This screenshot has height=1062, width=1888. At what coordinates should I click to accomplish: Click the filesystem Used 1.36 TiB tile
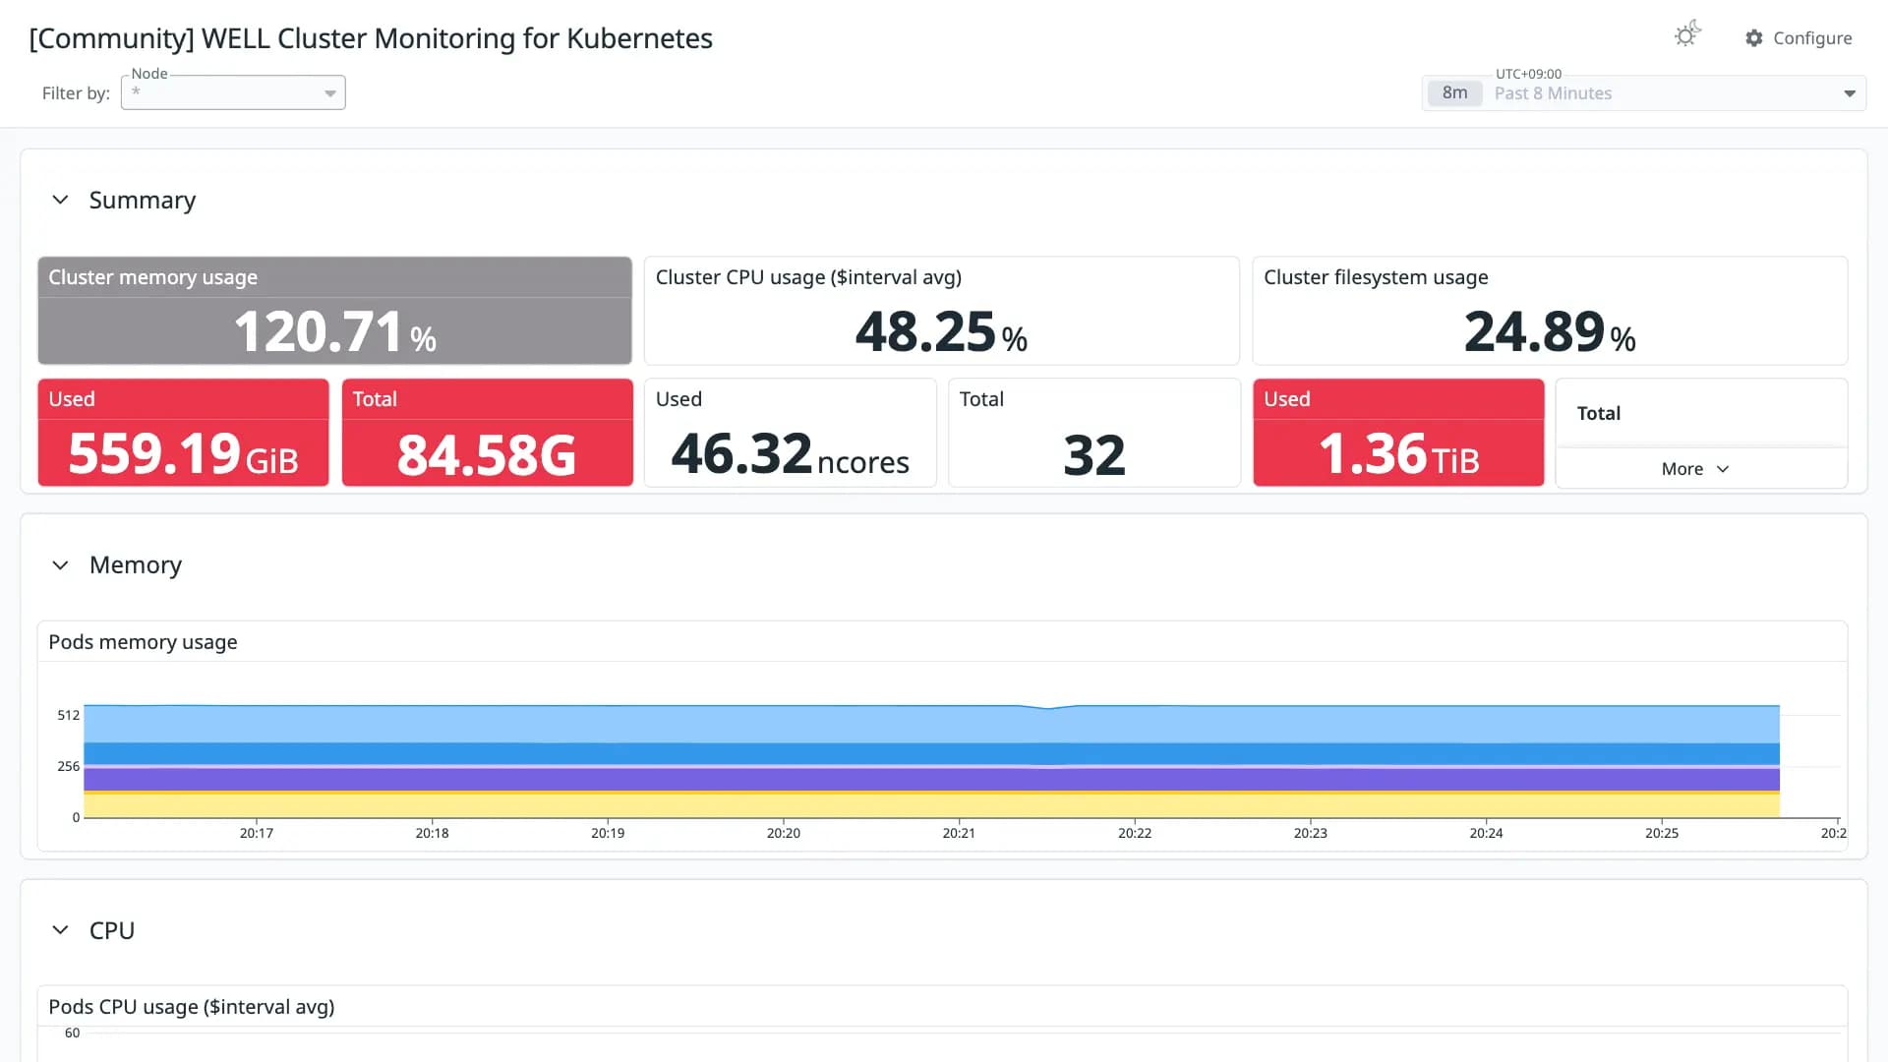[1398, 433]
